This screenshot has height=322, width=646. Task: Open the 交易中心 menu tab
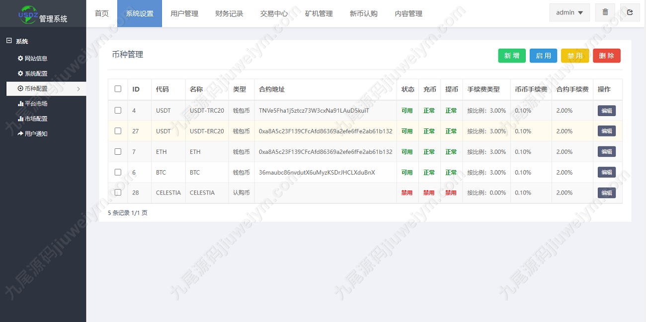tap(274, 13)
